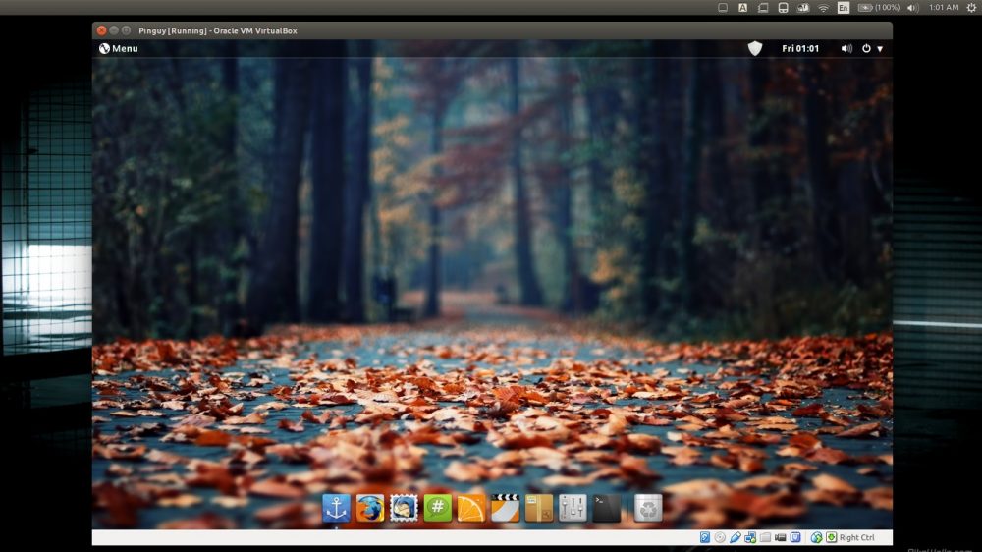Click the hard disk activity indicator
The image size is (982, 552).
(705, 538)
